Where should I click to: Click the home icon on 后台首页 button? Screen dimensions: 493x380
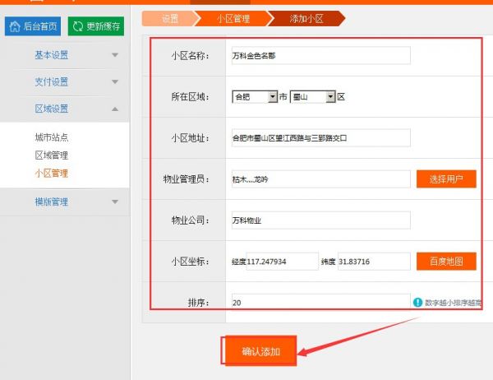tap(15, 26)
